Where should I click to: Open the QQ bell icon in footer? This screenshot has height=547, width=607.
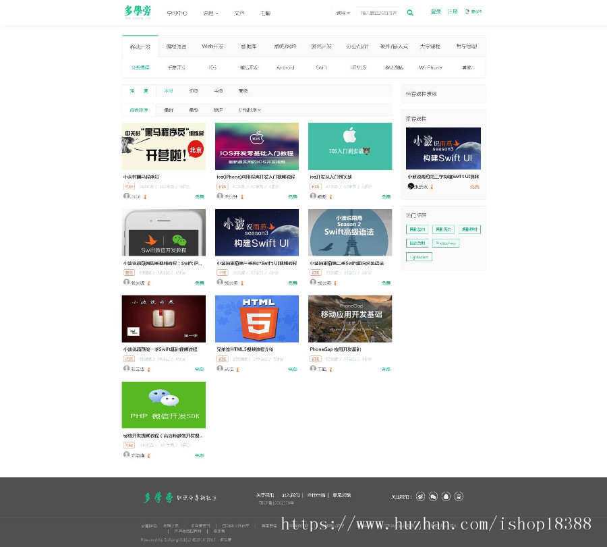tap(446, 496)
